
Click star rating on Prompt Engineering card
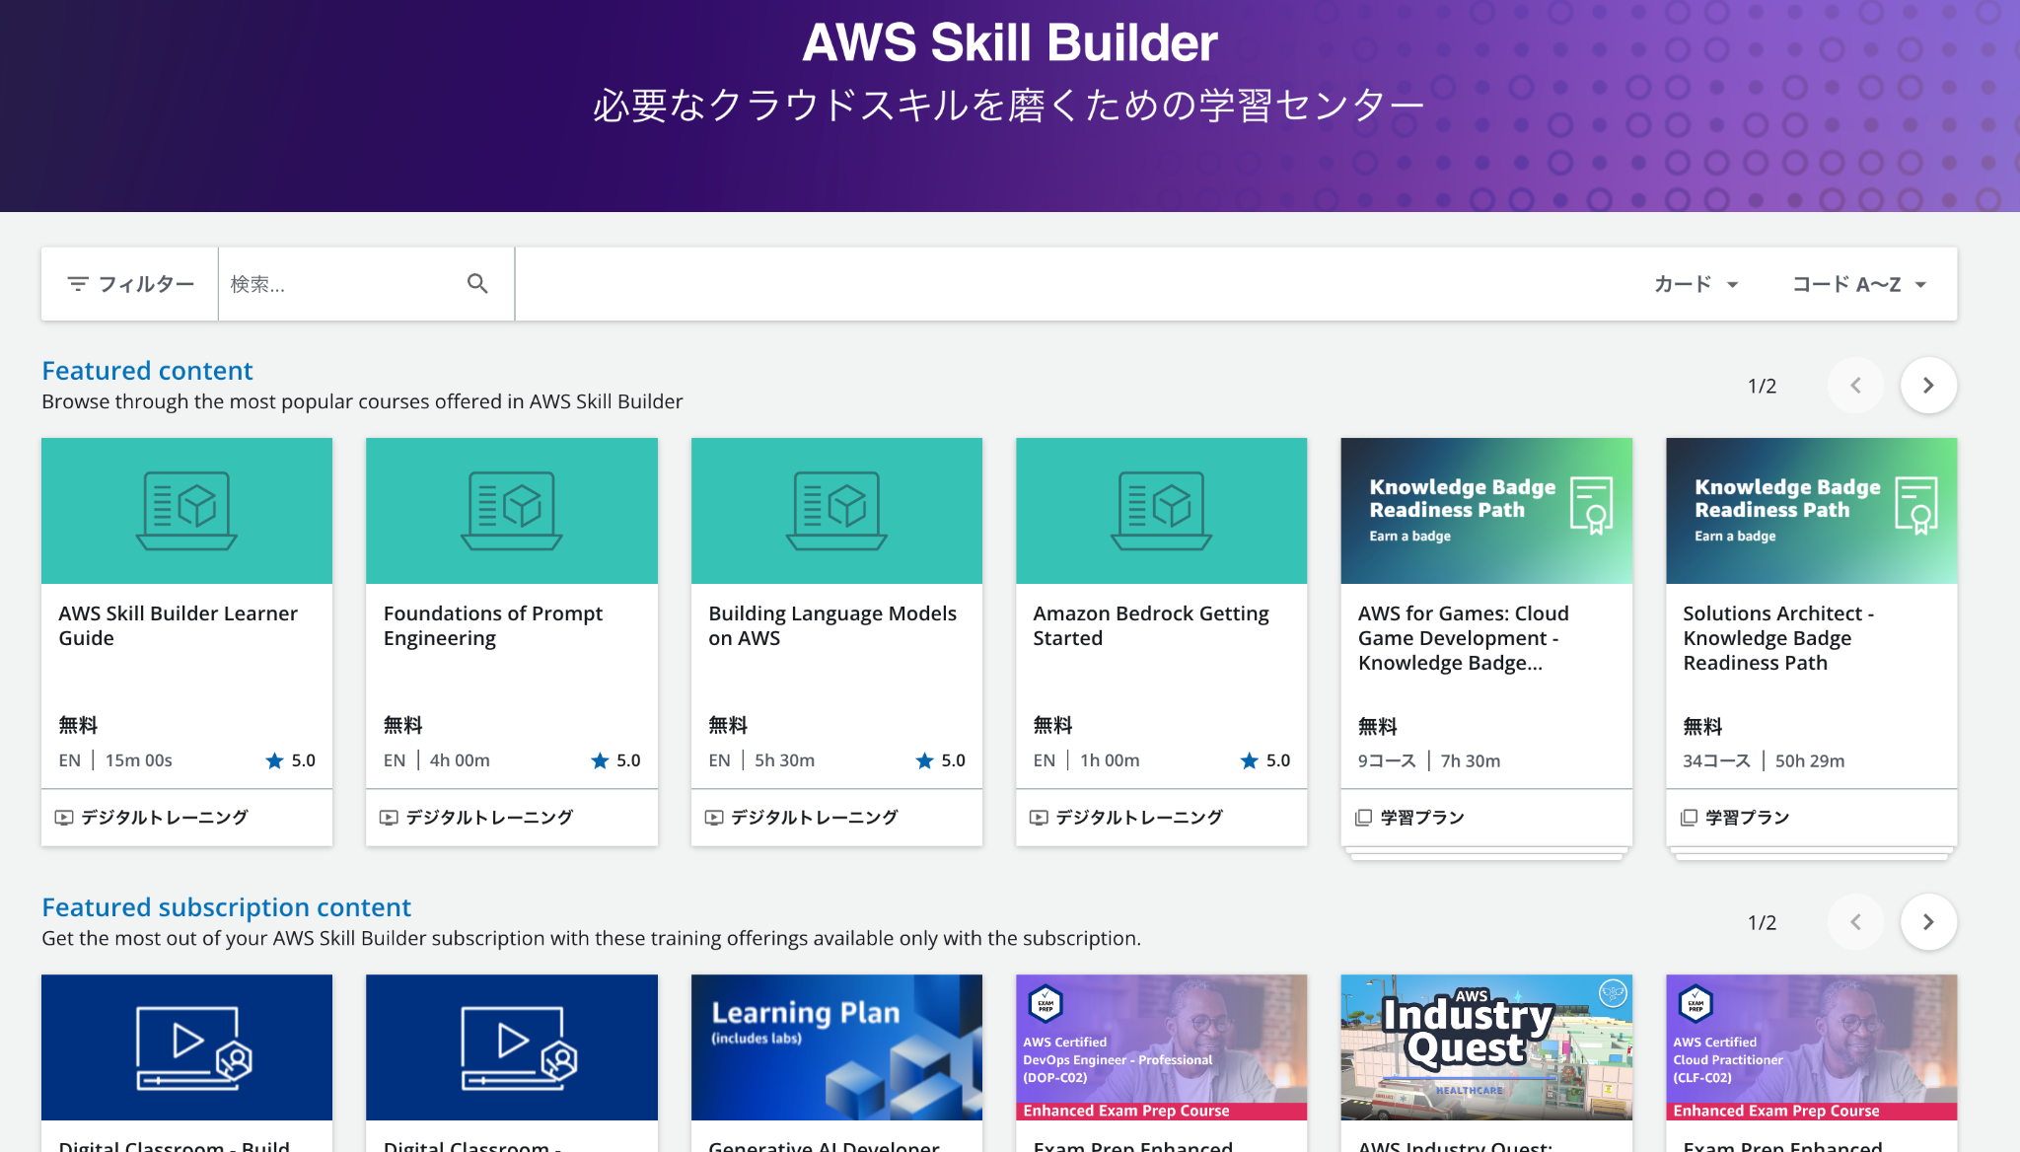pyautogui.click(x=615, y=760)
